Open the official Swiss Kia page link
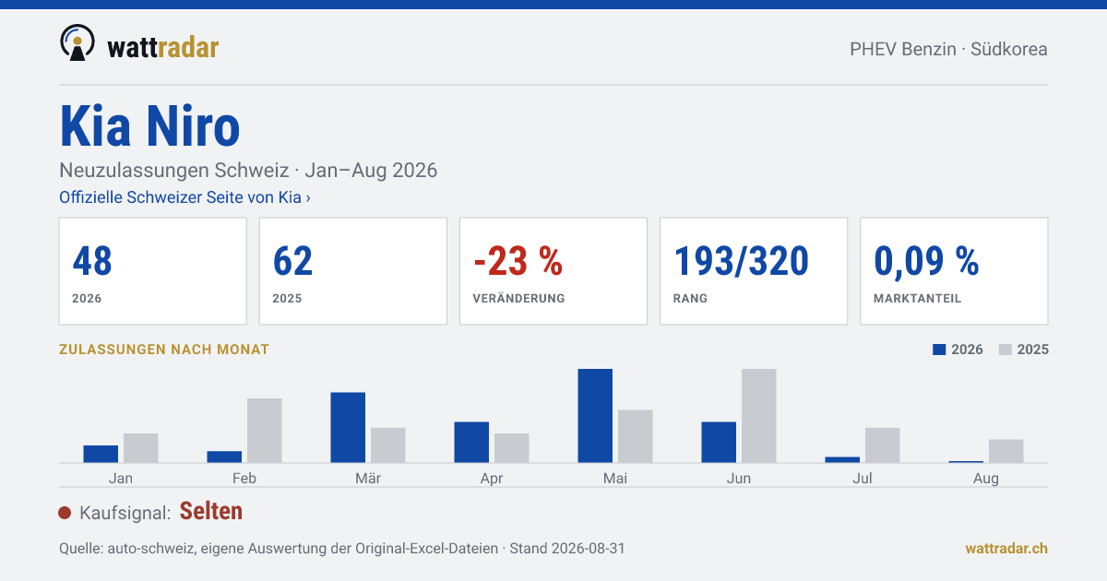 (x=184, y=197)
